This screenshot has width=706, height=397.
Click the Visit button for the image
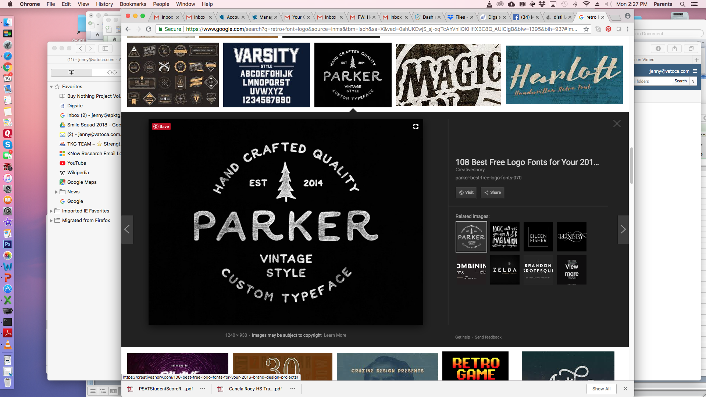coord(466,193)
